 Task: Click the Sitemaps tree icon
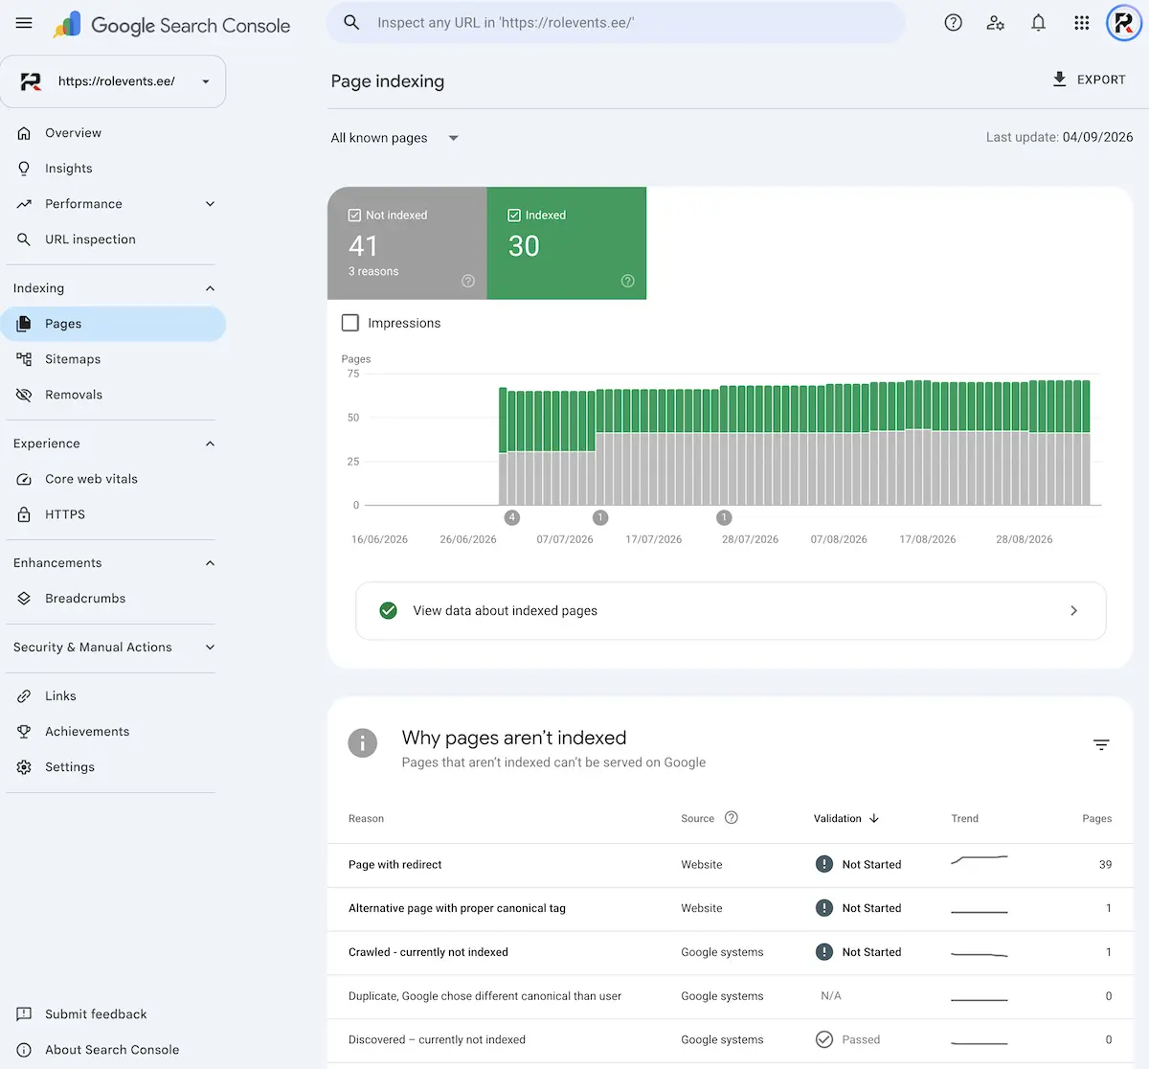24,359
